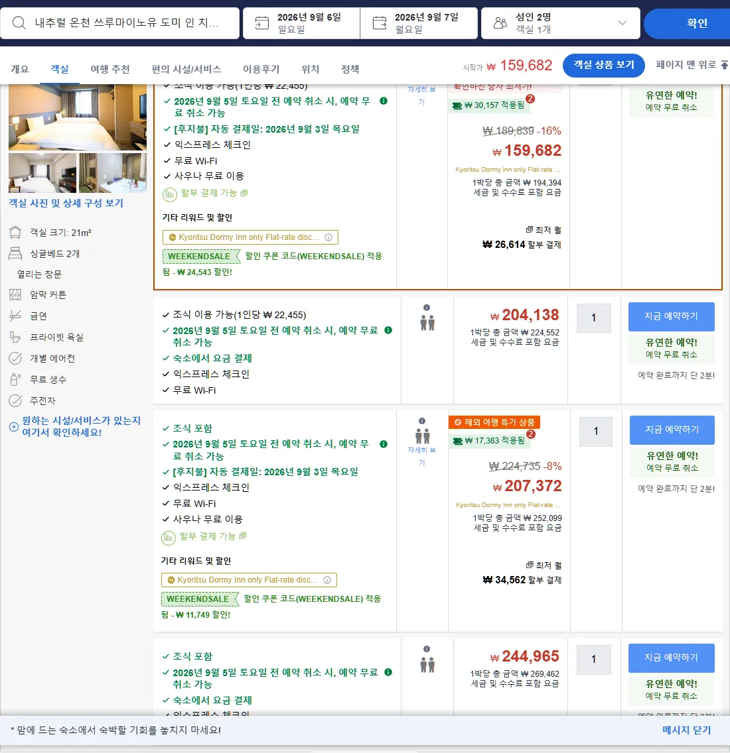This screenshot has width=730, height=753.
Task: Open the 정책 tab
Action: 350,69
